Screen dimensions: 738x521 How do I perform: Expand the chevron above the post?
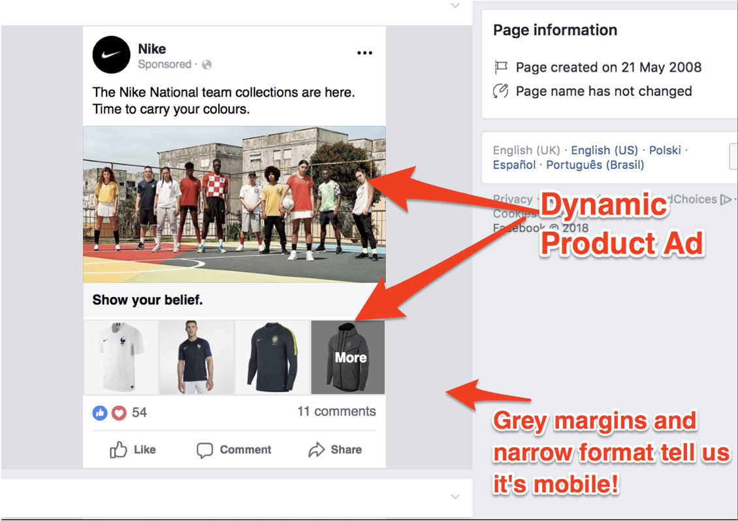tap(455, 6)
